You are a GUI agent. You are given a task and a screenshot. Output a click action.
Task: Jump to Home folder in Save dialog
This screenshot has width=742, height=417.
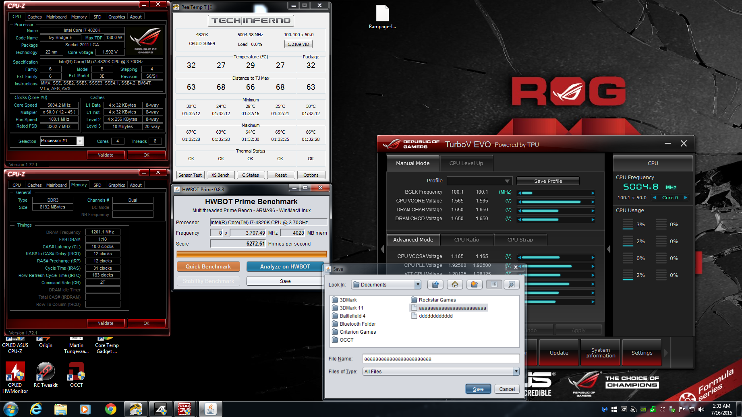coord(455,285)
